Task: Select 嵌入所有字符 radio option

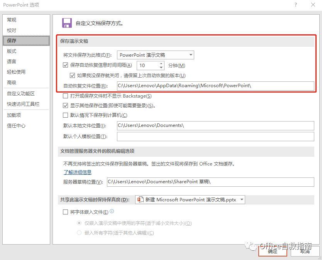Action: (x=79, y=233)
